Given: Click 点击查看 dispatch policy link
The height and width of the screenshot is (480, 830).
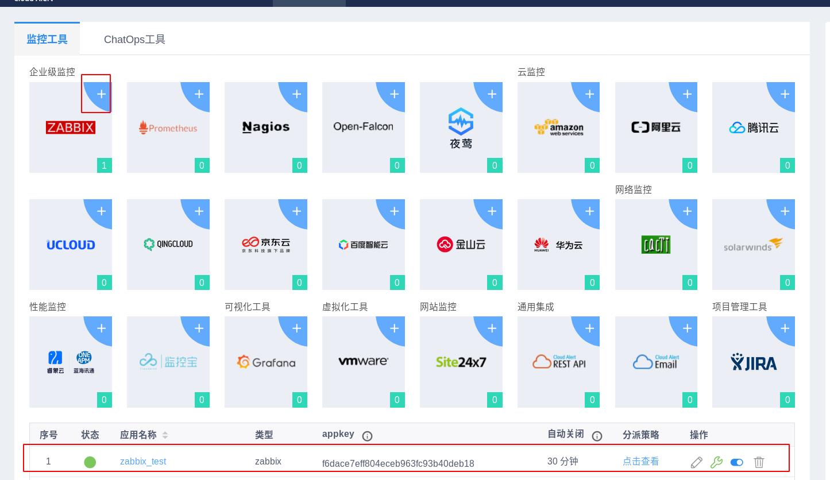Looking at the screenshot, I should pos(641,461).
